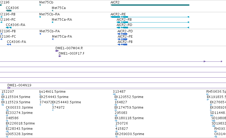This screenshot has height=138, width=226.
Task: Click the AlCR2-PB protein label
Action: pos(125,42)
